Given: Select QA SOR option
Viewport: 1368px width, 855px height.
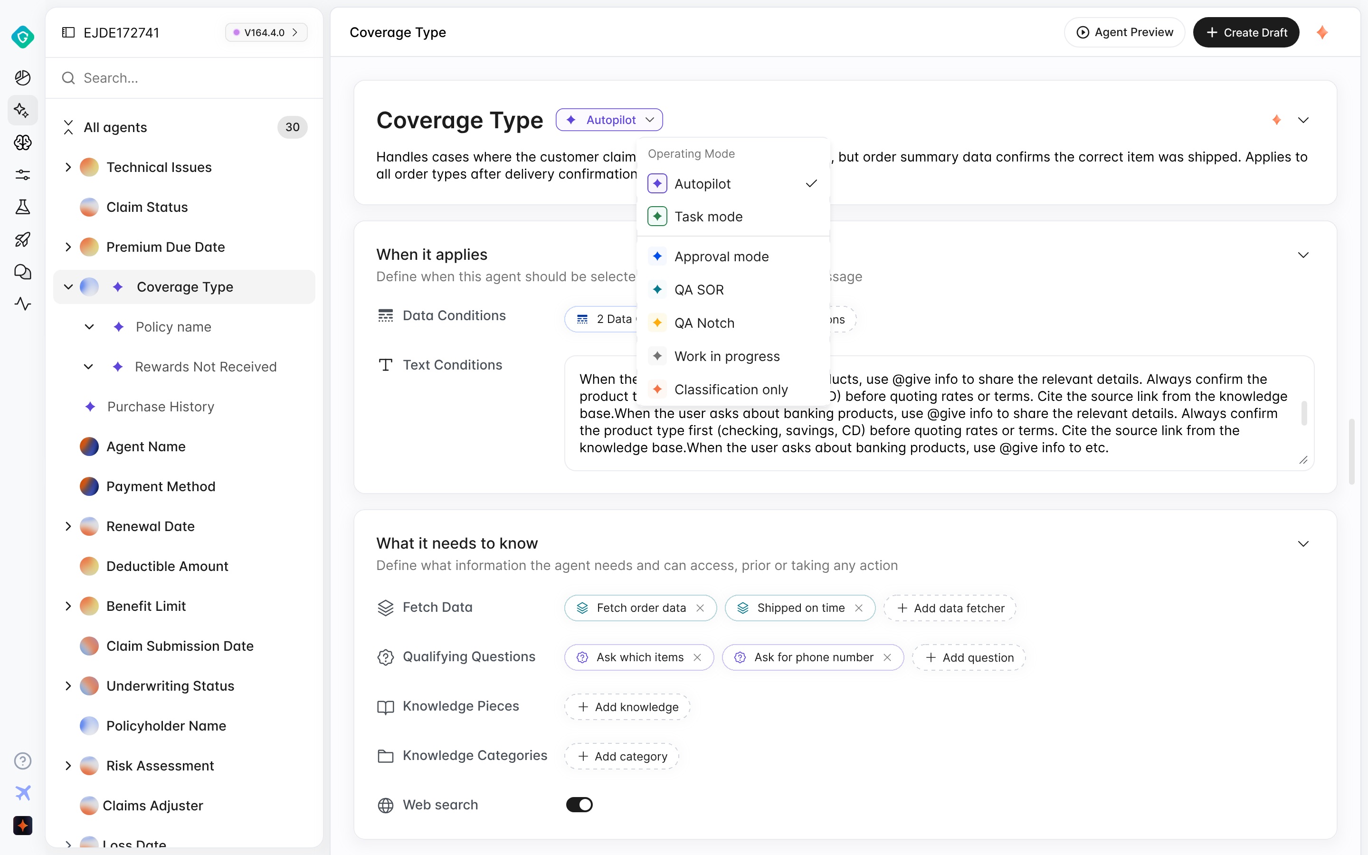Looking at the screenshot, I should tap(733, 290).
